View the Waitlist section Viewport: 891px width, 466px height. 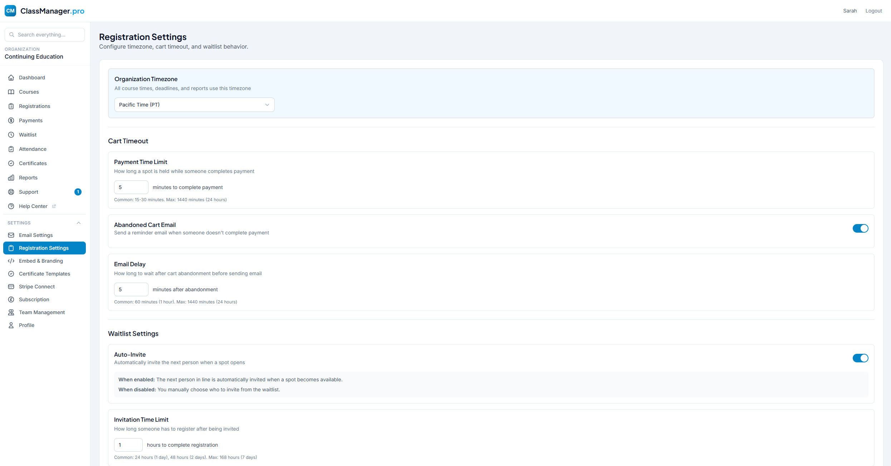pyautogui.click(x=27, y=135)
